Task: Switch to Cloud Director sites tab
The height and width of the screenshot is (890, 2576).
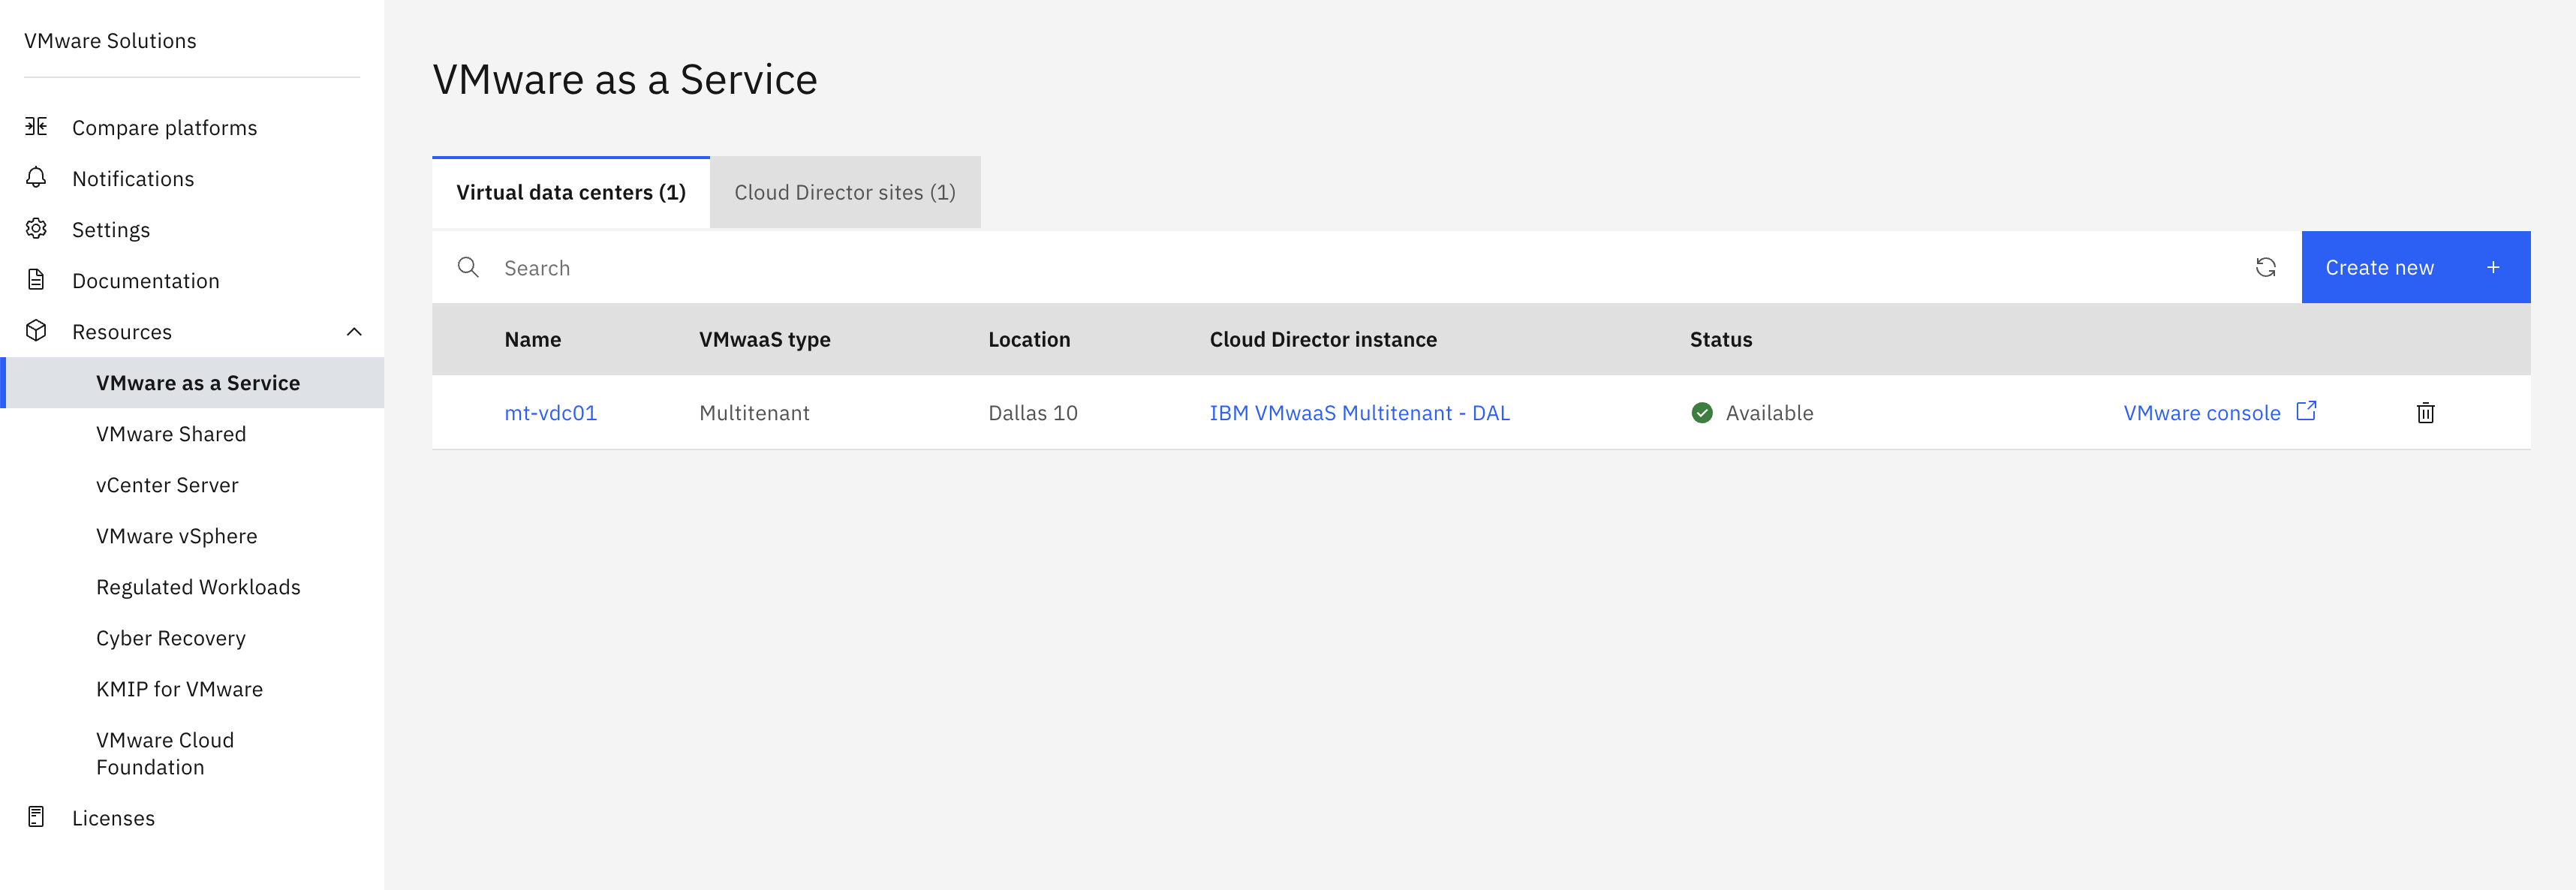Action: point(844,192)
